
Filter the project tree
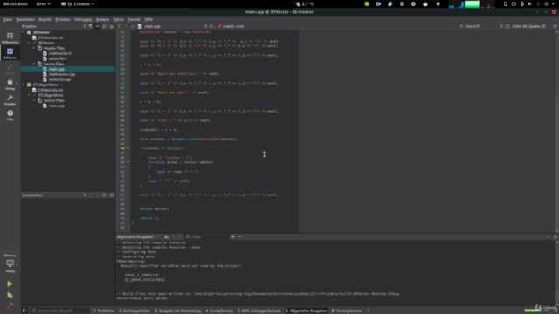[91, 26]
